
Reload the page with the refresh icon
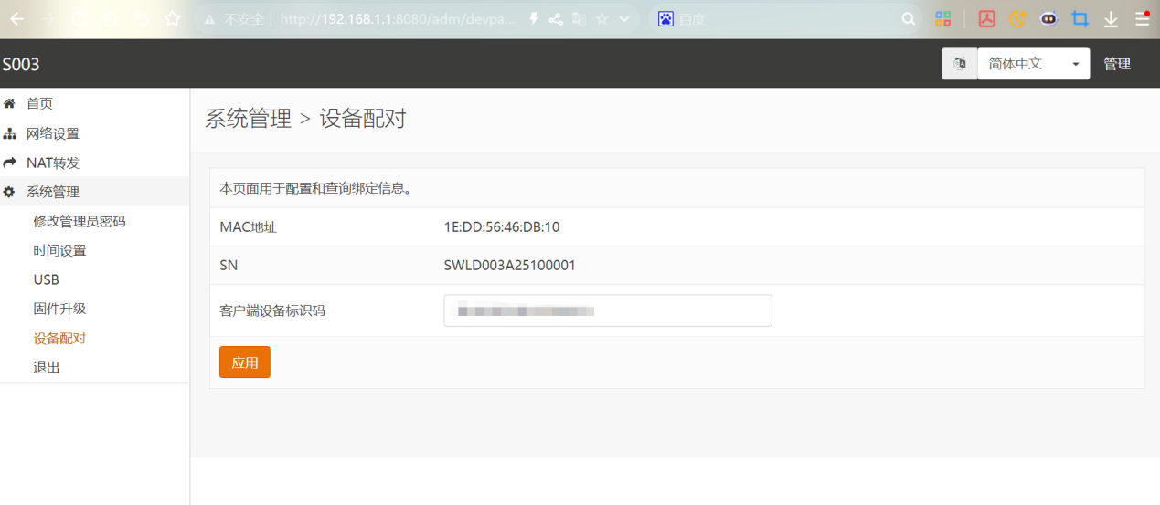click(80, 18)
